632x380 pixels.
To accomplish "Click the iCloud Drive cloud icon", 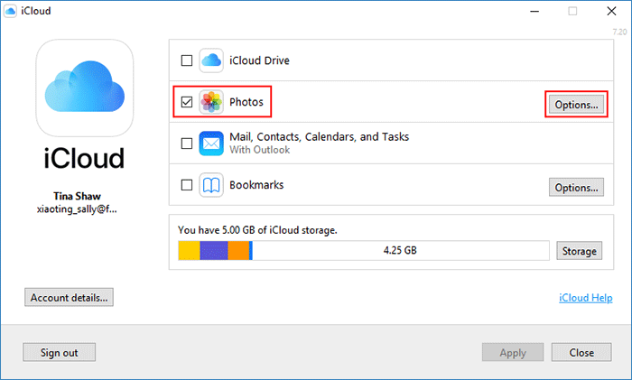I will tap(211, 60).
